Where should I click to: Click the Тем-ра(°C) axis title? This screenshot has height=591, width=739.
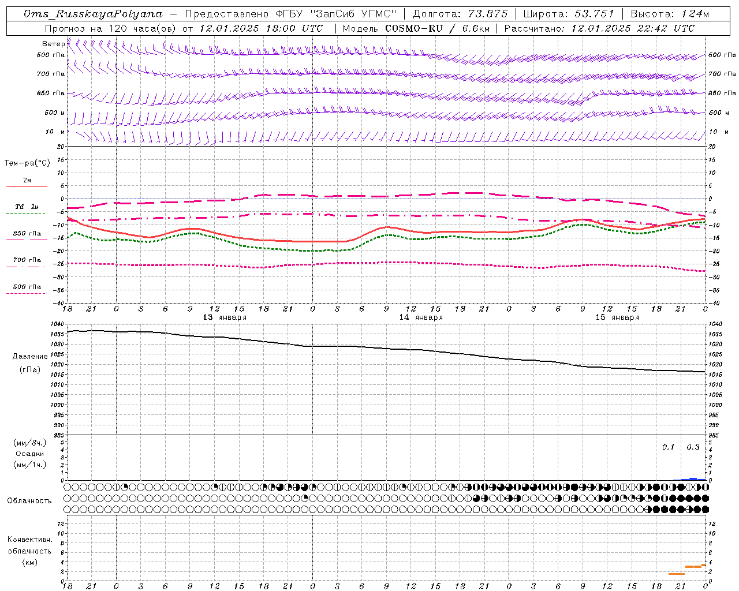[27, 163]
